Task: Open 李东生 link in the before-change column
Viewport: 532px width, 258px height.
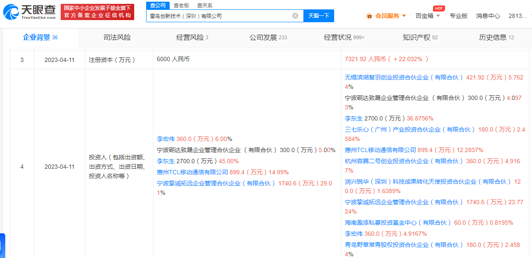Action: 166,161
